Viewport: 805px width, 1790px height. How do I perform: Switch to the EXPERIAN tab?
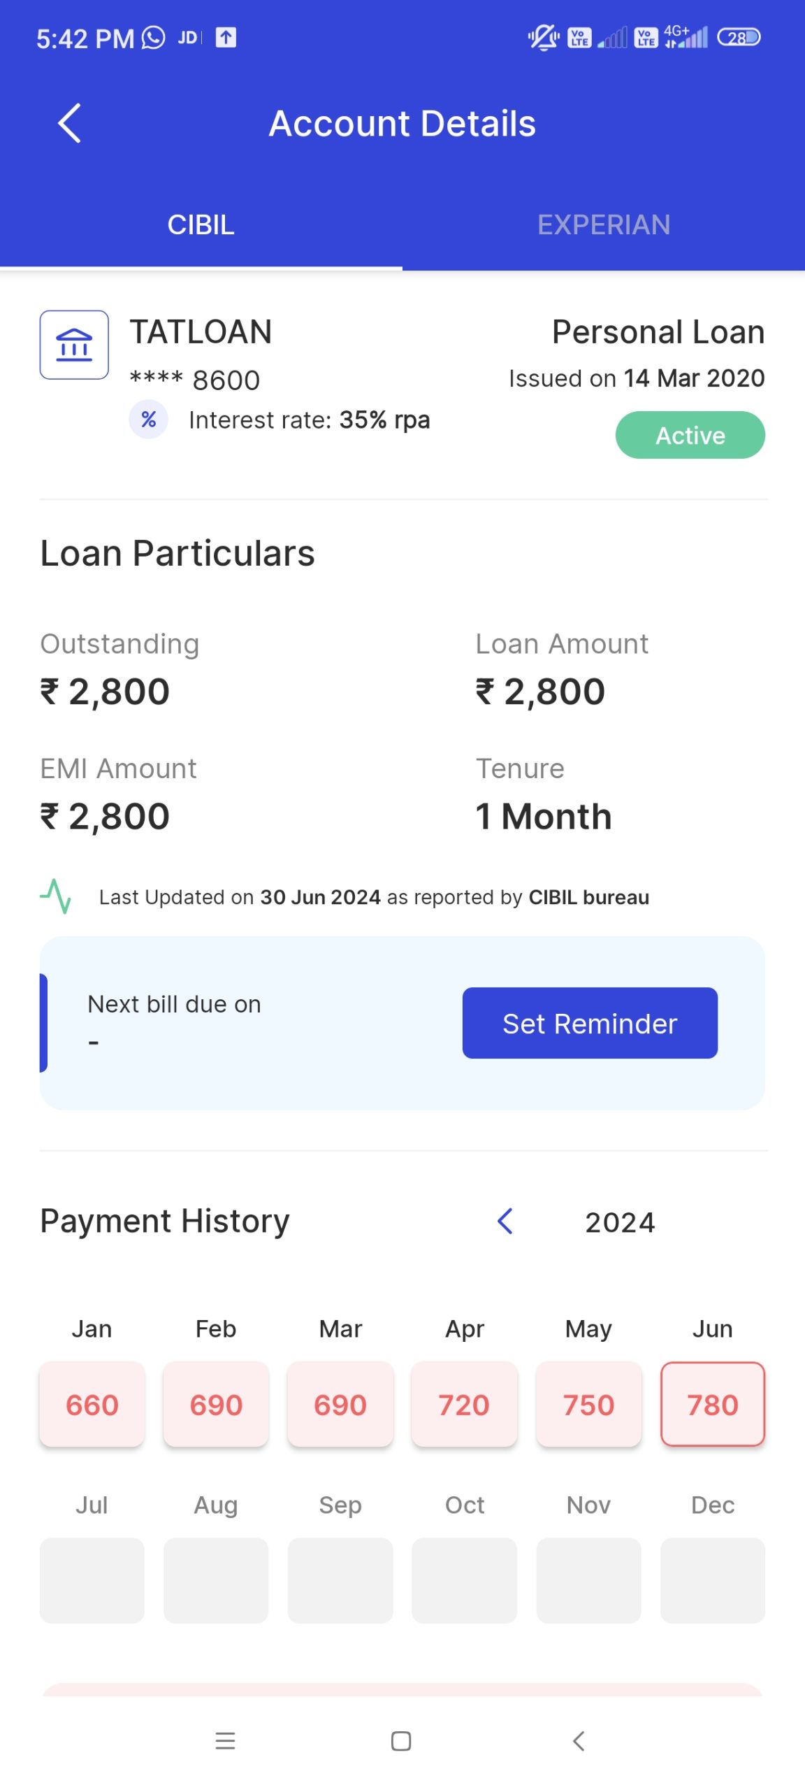pyautogui.click(x=604, y=225)
